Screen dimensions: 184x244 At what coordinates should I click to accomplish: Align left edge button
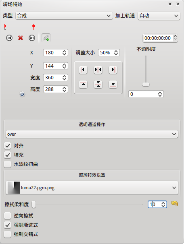(83, 70)
